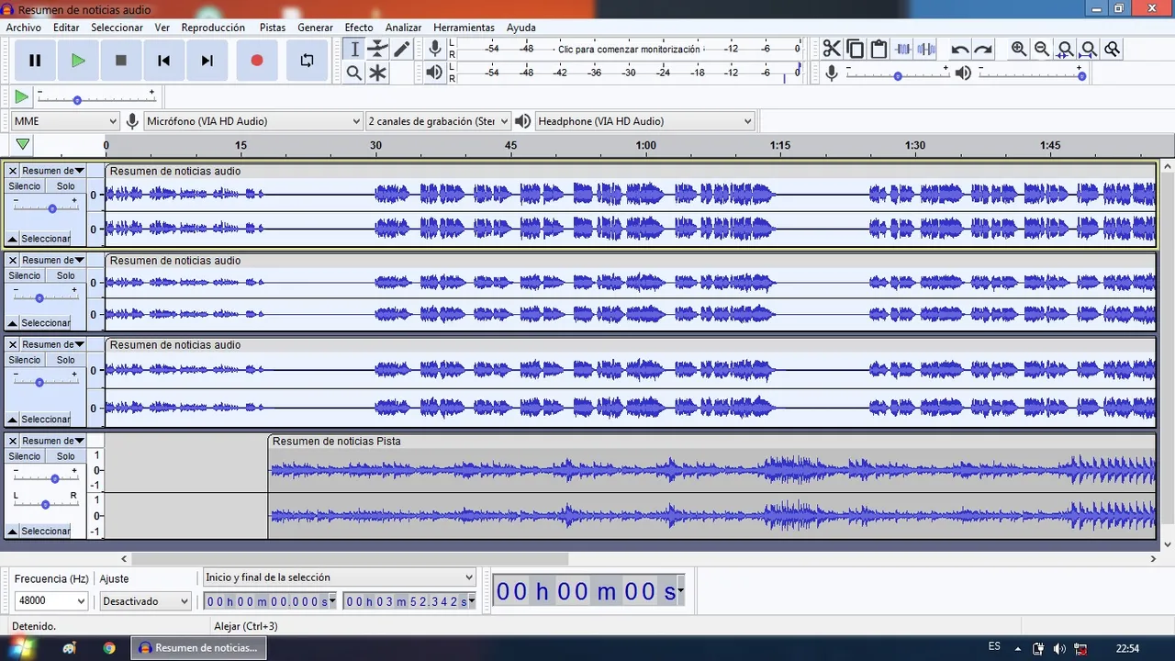Fit the whole project in the window

point(1089,50)
